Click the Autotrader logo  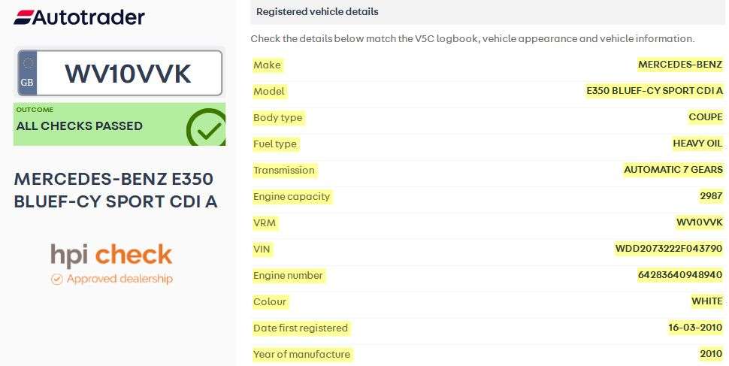pos(79,17)
